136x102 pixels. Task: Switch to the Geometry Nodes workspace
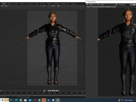click(65, 4)
